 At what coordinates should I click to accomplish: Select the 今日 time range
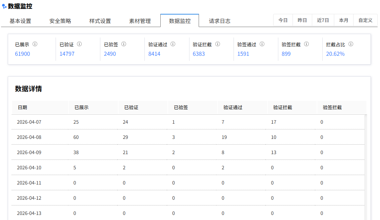click(283, 20)
